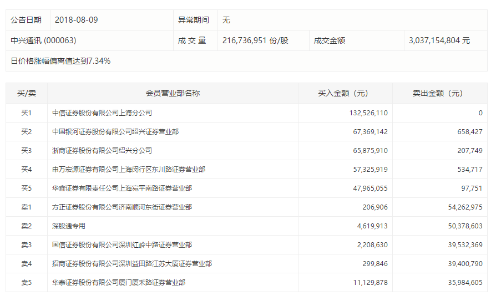The width and height of the screenshot is (496, 301).
Task: Click the 买/卖 column header
Action: pos(27,93)
